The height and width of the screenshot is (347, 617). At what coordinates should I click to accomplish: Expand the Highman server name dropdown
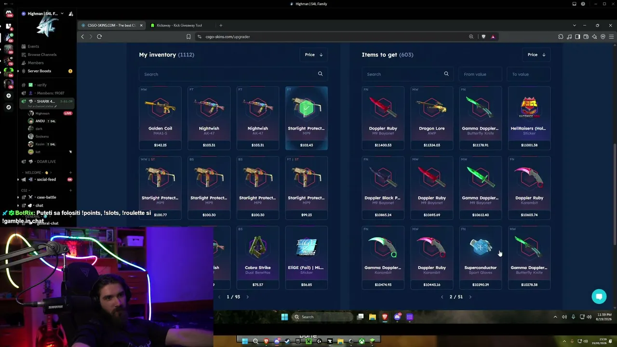click(62, 14)
